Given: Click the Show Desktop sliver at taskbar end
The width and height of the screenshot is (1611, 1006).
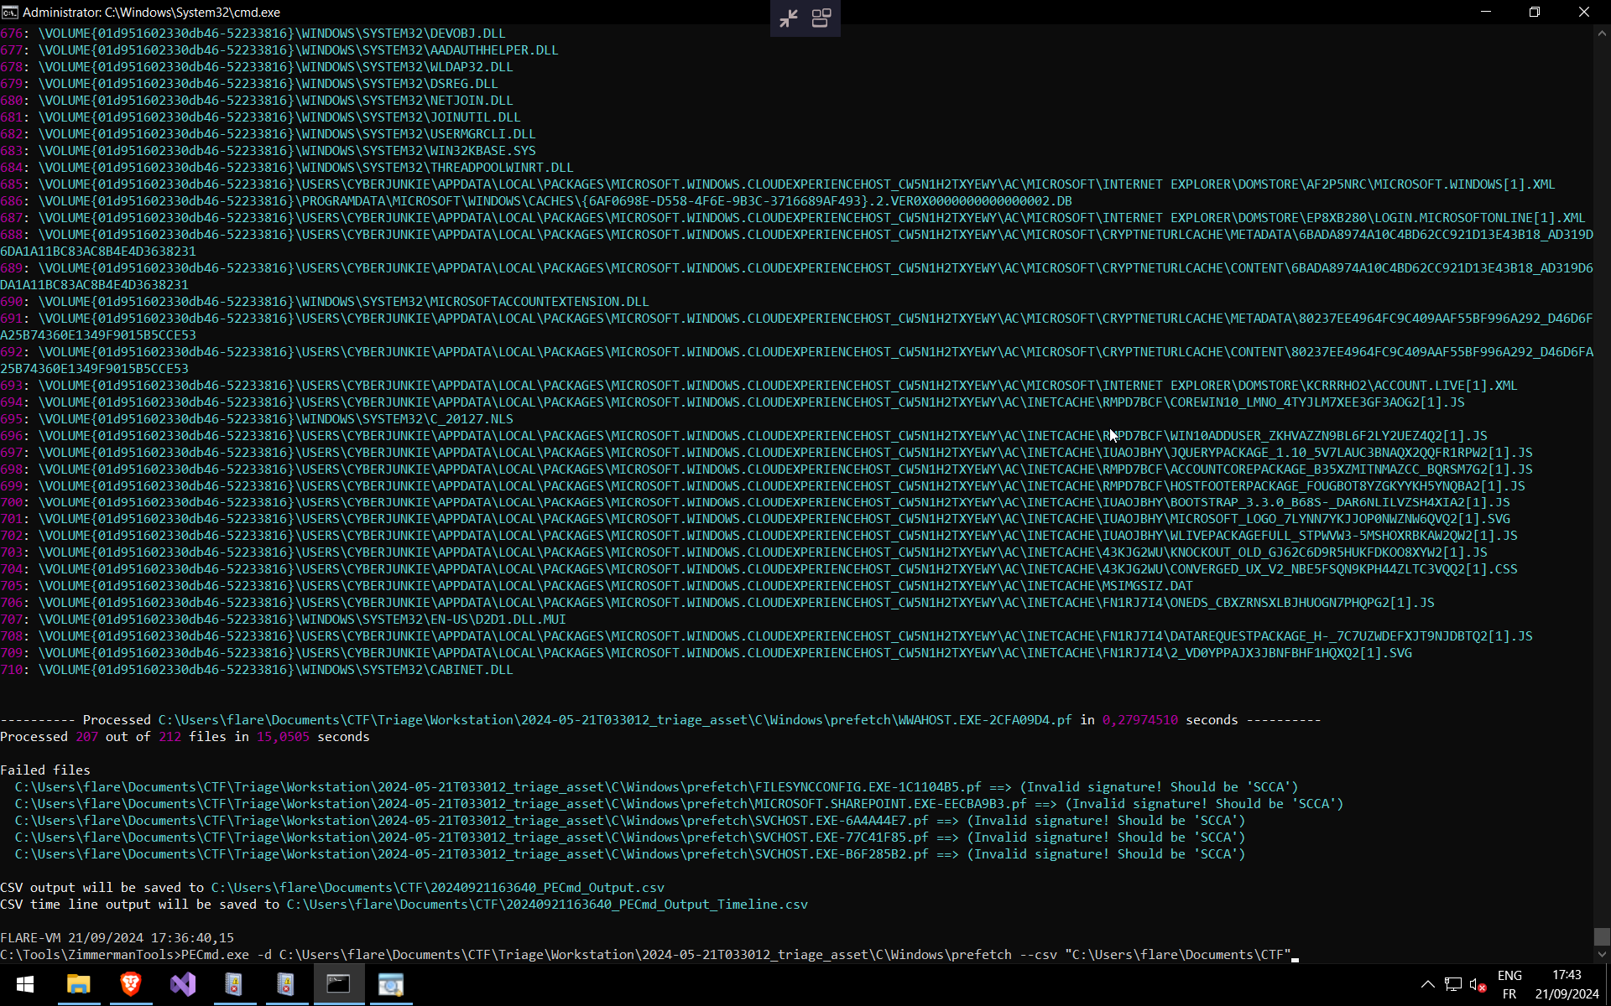Looking at the screenshot, I should pyautogui.click(x=1608, y=984).
